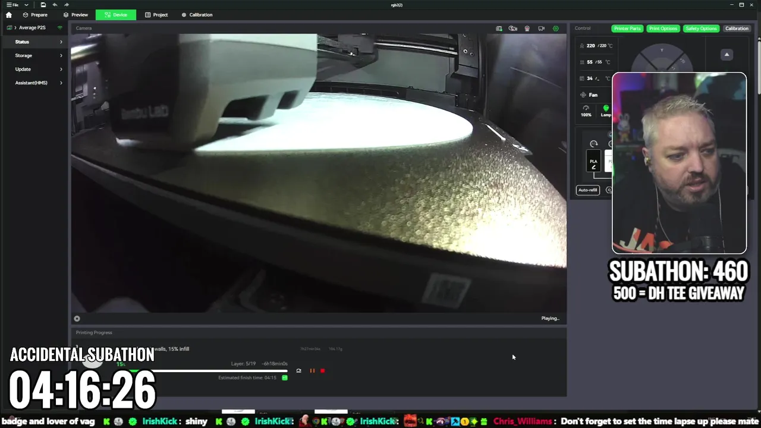The height and width of the screenshot is (428, 761).
Task: Click the camera stop circle icon
Action: point(77,319)
